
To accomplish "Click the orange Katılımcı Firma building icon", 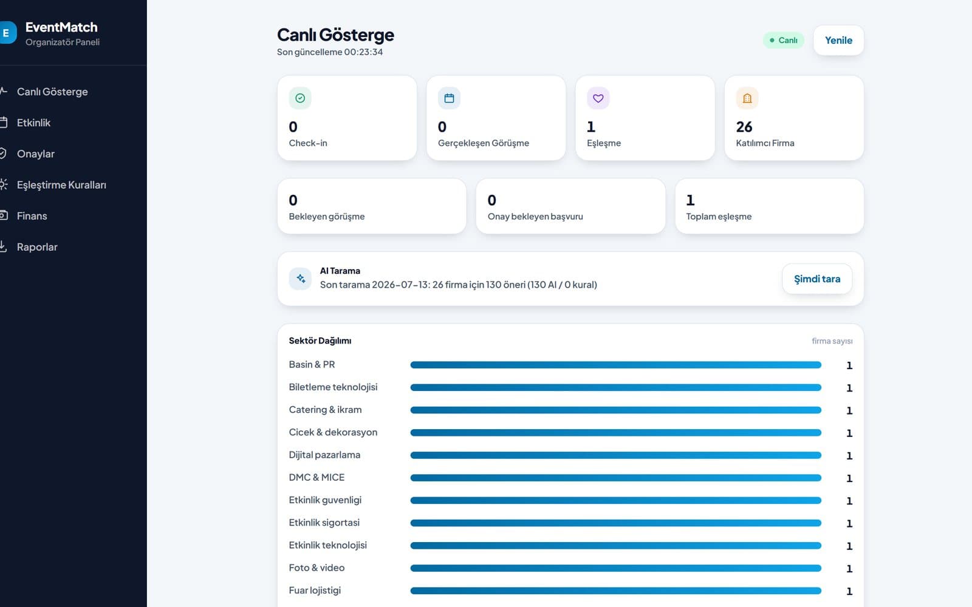I will [747, 98].
